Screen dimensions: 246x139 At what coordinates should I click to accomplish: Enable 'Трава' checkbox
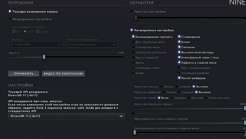[x=134, y=73]
